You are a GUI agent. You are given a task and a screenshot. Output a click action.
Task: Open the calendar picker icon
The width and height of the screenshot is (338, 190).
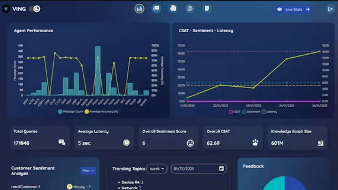(221, 169)
